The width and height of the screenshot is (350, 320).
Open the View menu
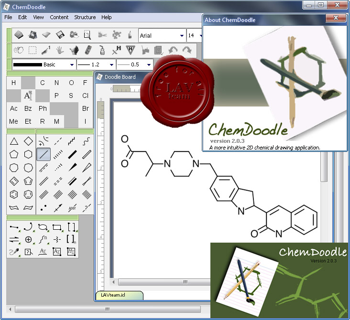pyautogui.click(x=38, y=17)
